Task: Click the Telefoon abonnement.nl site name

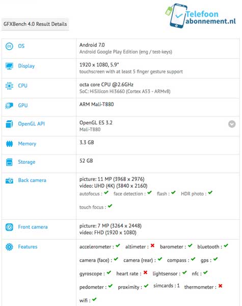Action: (x=210, y=17)
